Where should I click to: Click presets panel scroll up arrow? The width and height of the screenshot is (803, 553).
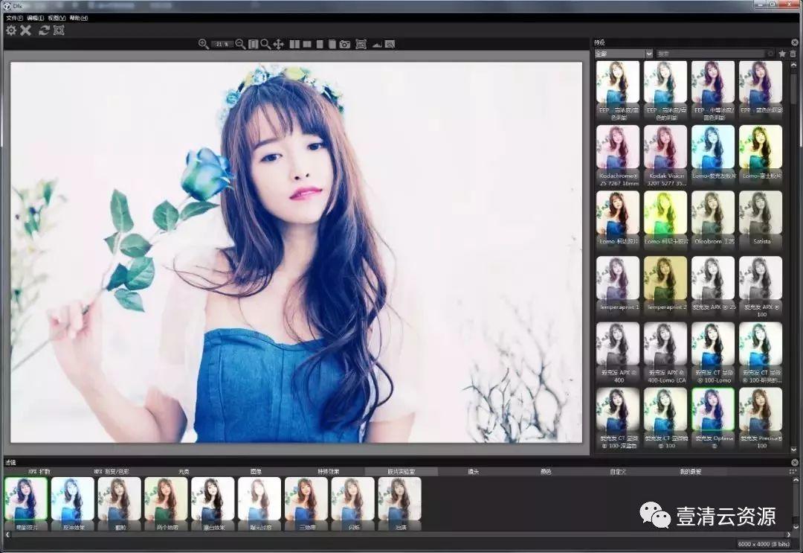794,63
